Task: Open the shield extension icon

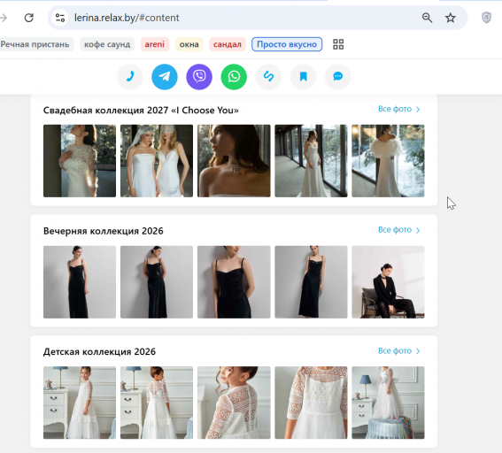Action: click(486, 18)
